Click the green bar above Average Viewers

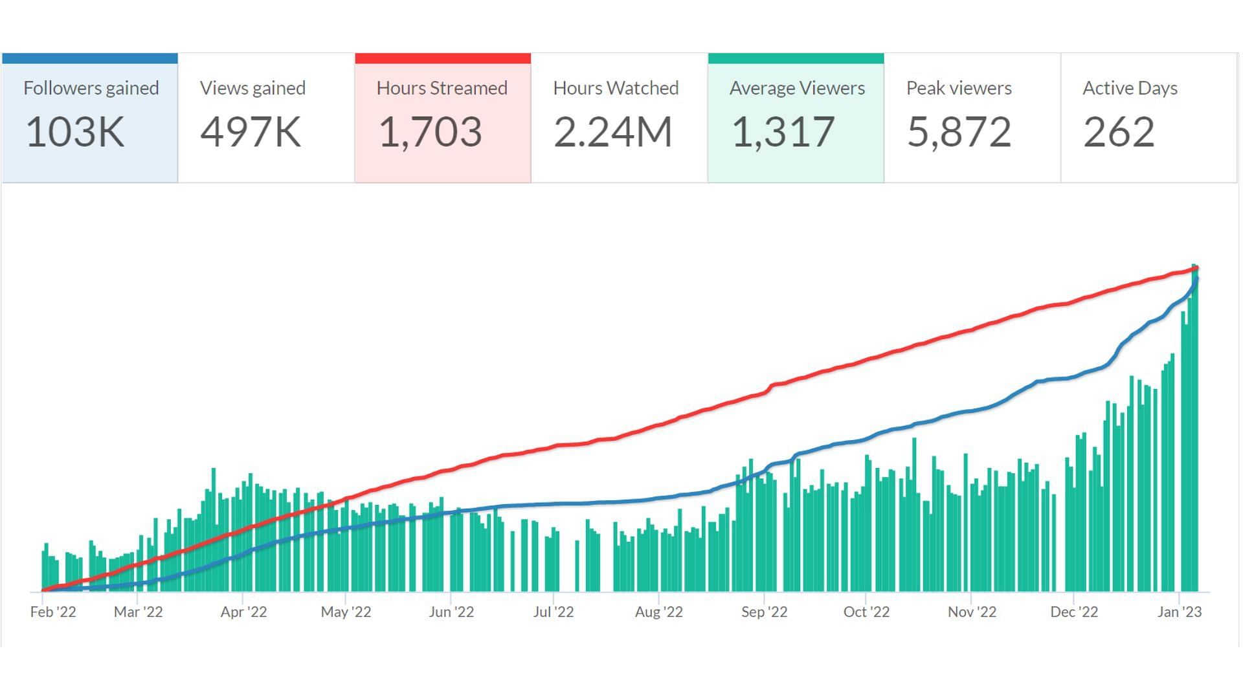[796, 58]
